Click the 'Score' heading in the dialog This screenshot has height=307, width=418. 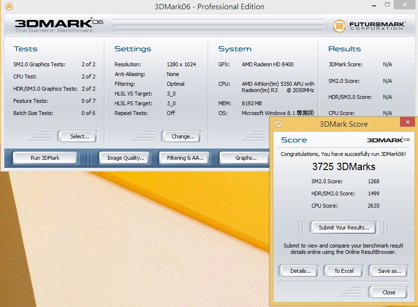click(x=294, y=140)
